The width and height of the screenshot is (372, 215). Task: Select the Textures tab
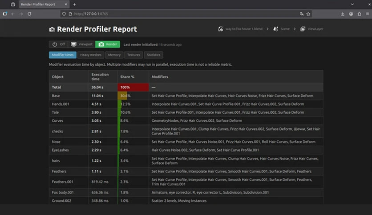click(x=133, y=55)
